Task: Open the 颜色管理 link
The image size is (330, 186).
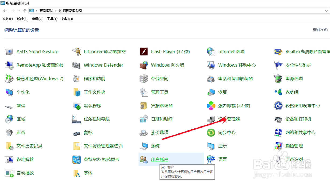Action: 294,146
